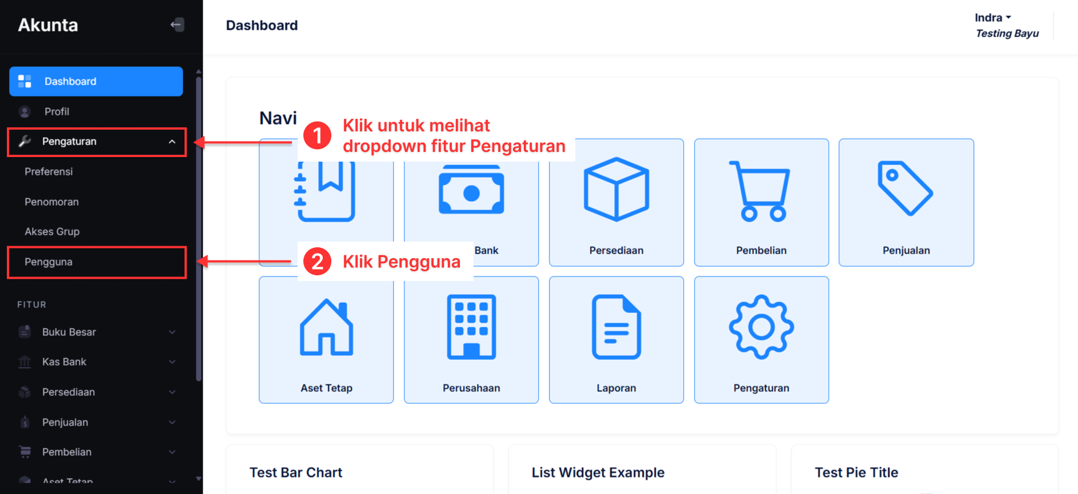This screenshot has width=1078, height=494.
Task: Open the Perusahaan building tile
Action: pyautogui.click(x=471, y=340)
